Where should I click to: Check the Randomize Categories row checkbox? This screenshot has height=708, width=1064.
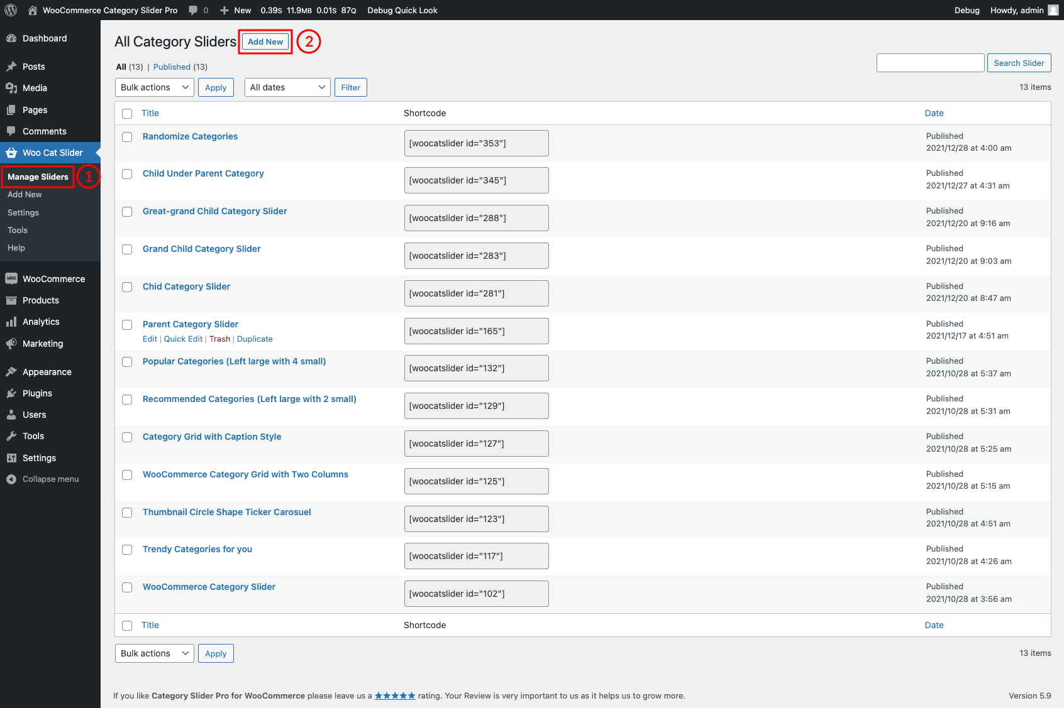127,137
